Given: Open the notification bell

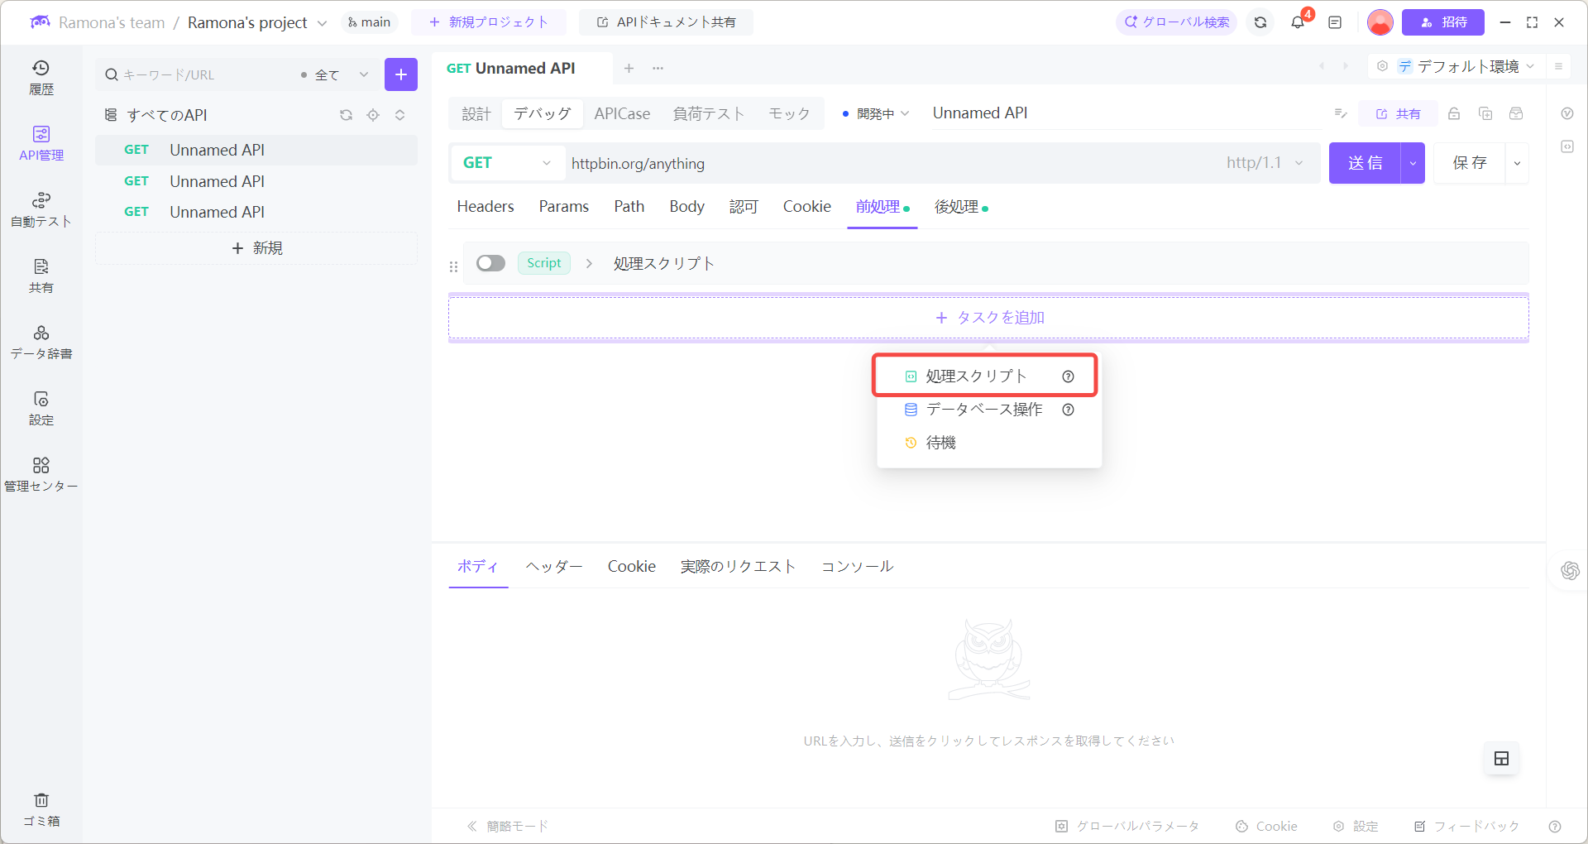Looking at the screenshot, I should point(1296,22).
